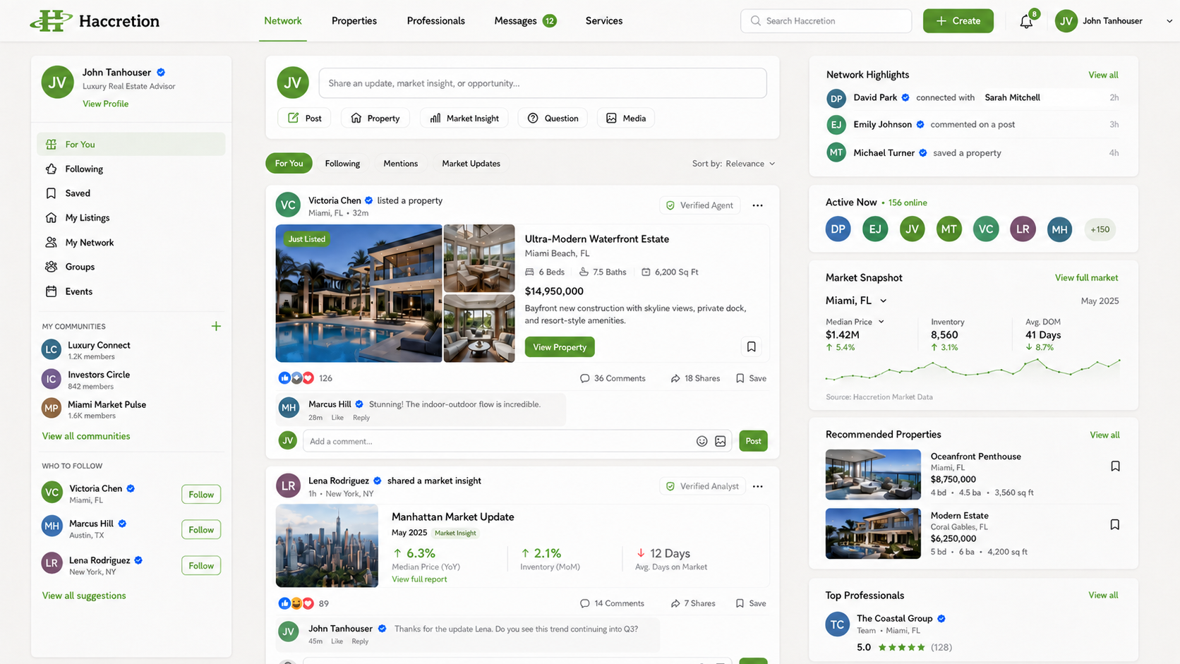Click the green Create button

click(x=958, y=21)
